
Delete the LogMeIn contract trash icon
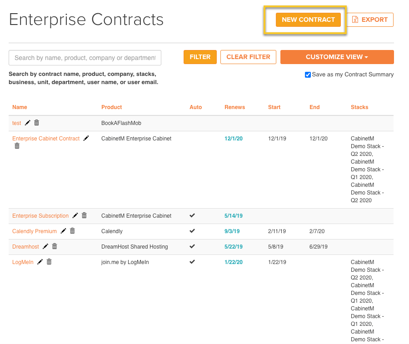[49, 262]
